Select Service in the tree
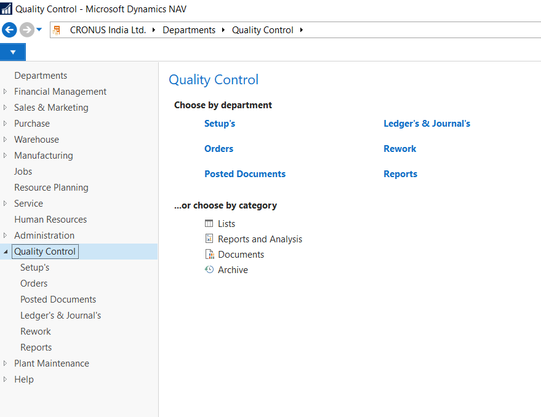541x417 pixels. pyautogui.click(x=29, y=203)
